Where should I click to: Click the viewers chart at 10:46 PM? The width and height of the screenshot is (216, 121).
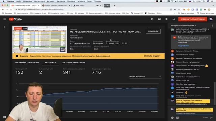(x=118, y=99)
